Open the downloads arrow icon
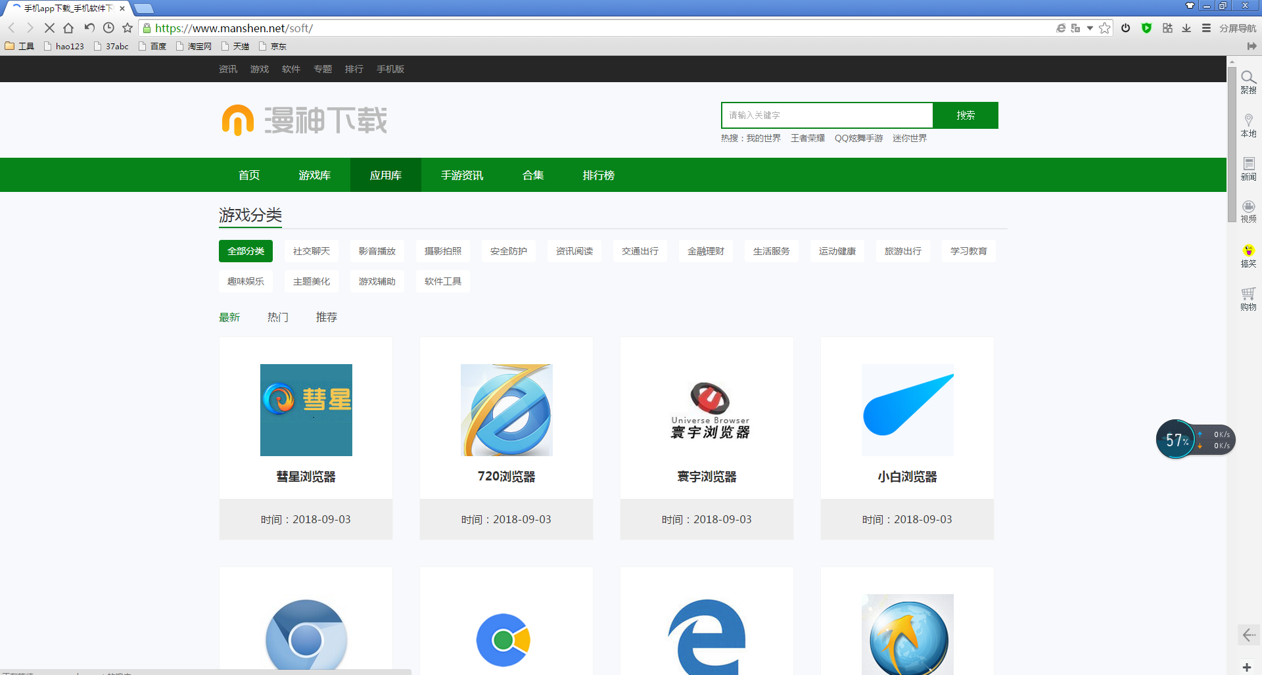1262x675 pixels. [1186, 28]
